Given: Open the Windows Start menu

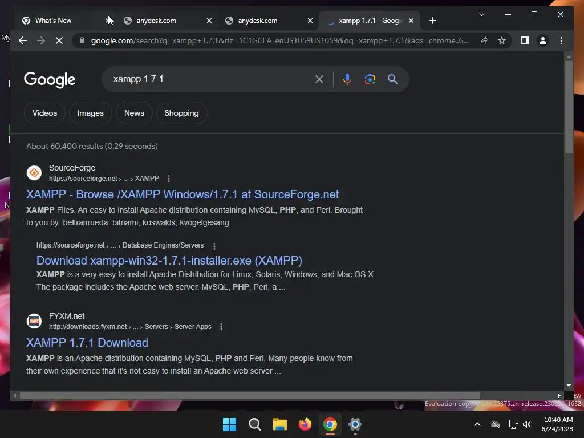Looking at the screenshot, I should [x=229, y=424].
